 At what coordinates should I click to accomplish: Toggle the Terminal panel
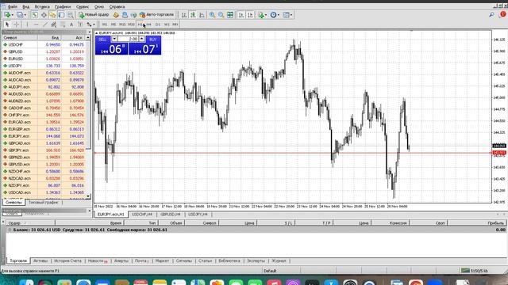click(61, 15)
